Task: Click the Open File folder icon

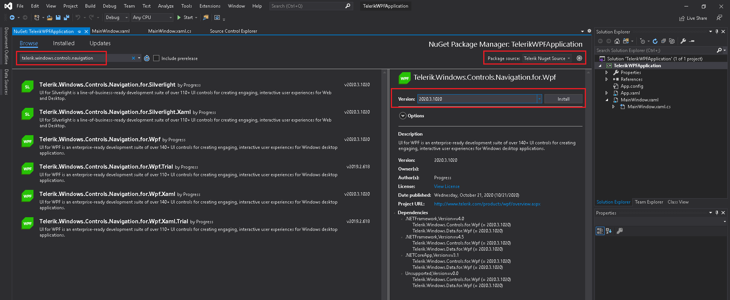Action: click(49, 17)
